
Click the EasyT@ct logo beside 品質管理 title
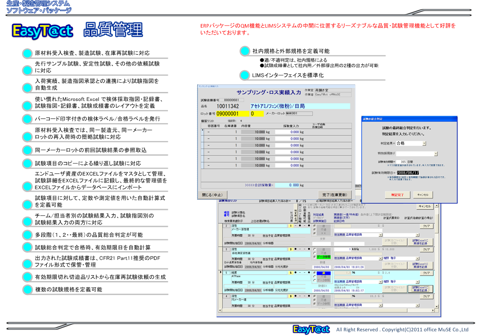(42, 31)
